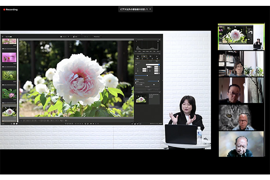
Task: Choose the pink flower among leaves thumbnail
Action: (9, 93)
